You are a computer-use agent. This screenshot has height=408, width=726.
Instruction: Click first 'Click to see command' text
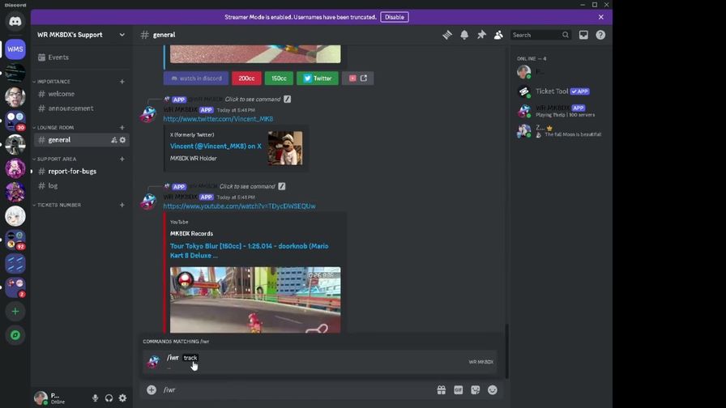pyautogui.click(x=252, y=99)
